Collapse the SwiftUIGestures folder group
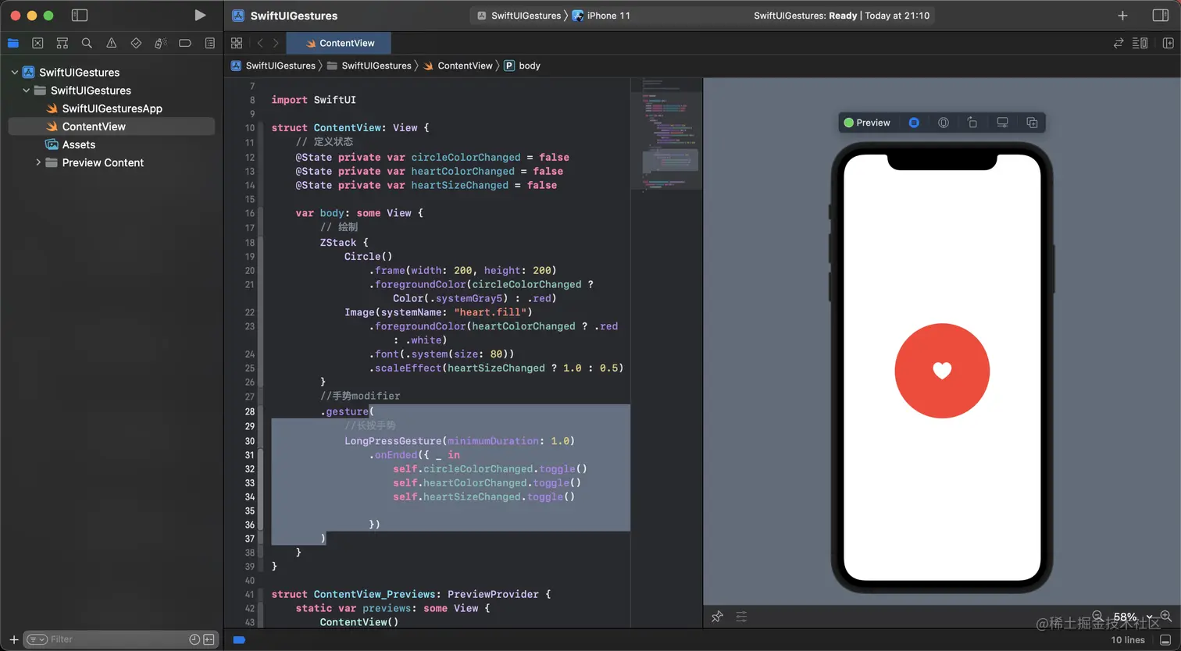Image resolution: width=1181 pixels, height=651 pixels. 27,91
